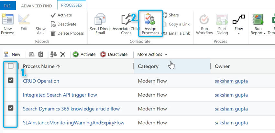Viewport: 275px width, 133px height.
Task: Click the green Activate button in grid toolbar
Action: 84,54
